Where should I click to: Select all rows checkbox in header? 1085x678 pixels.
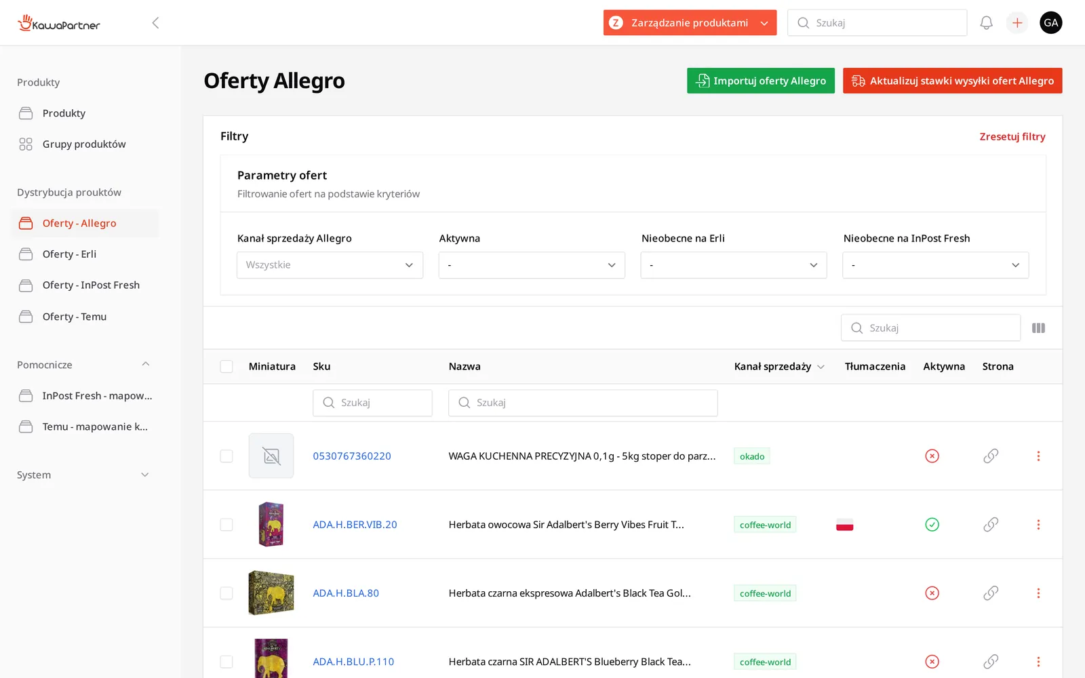tap(226, 367)
